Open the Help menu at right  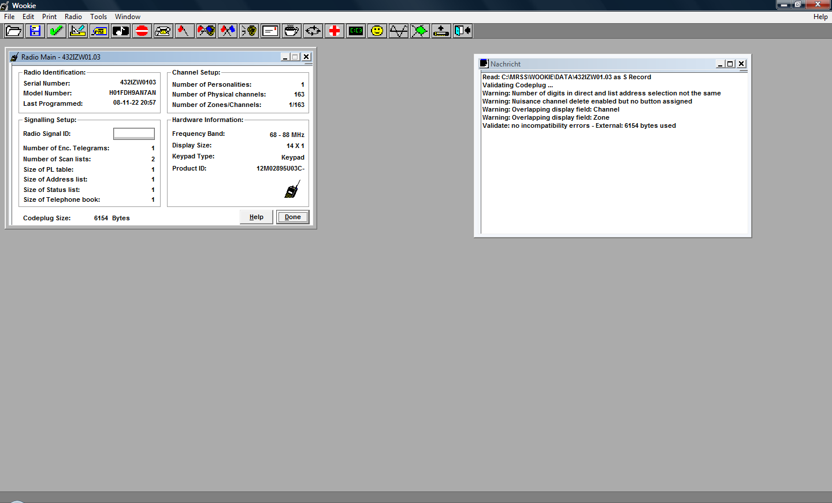click(820, 17)
